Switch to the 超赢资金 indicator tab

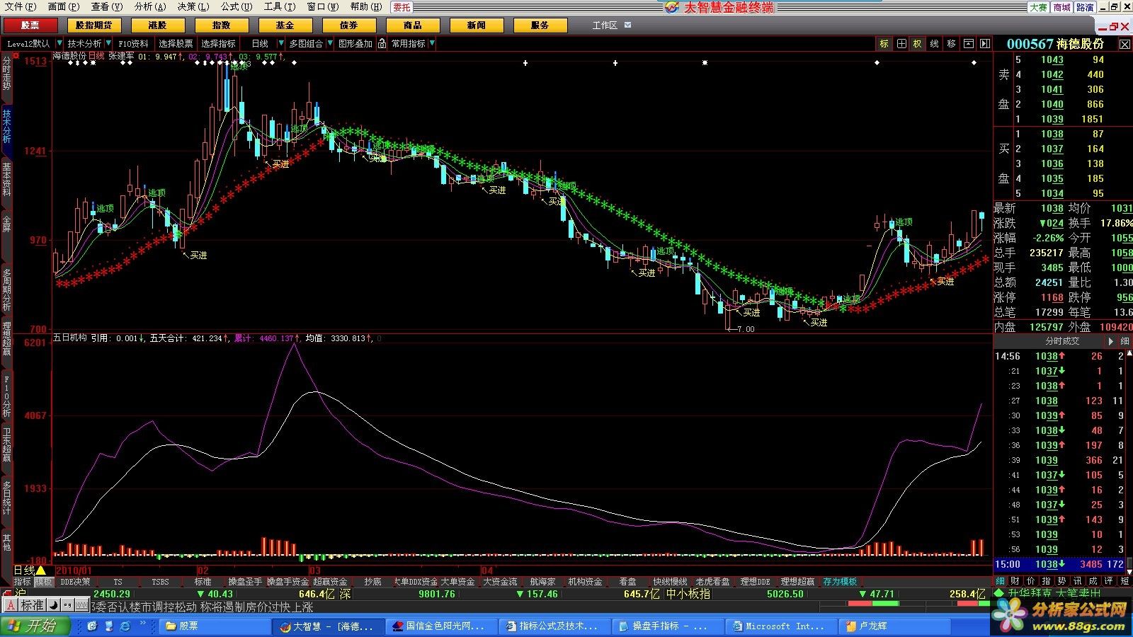330,582
